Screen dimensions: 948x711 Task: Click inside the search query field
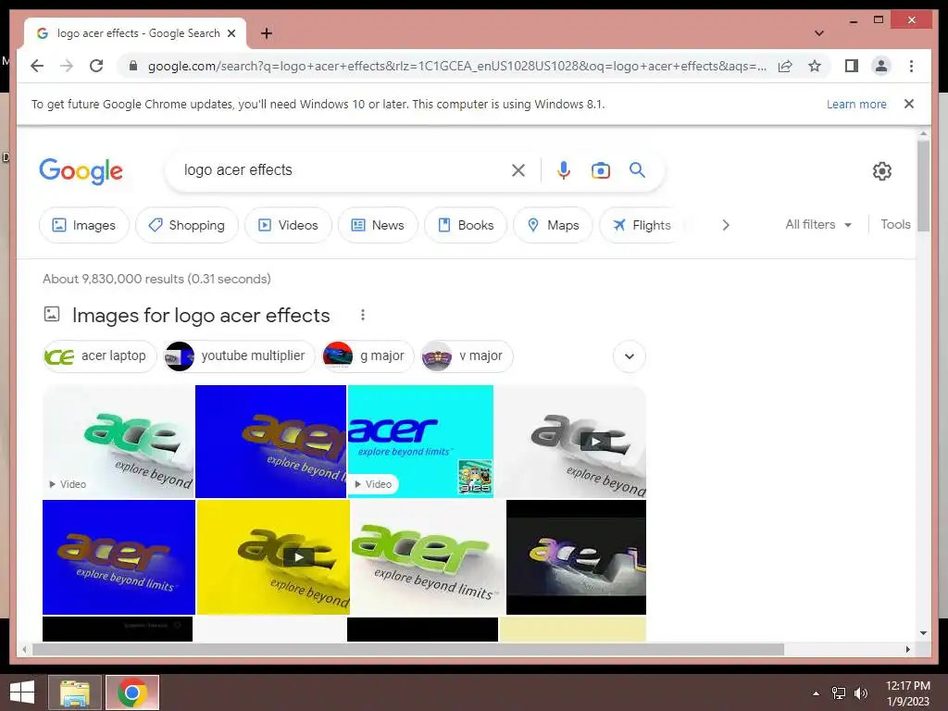(x=339, y=170)
